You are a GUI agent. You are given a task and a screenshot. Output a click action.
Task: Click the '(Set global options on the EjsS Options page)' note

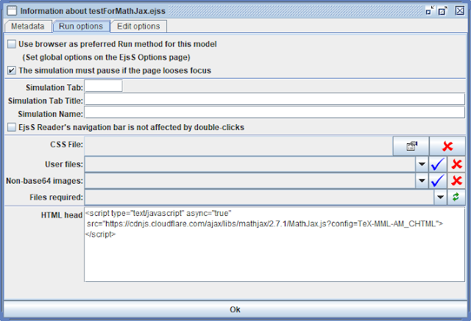106,57
